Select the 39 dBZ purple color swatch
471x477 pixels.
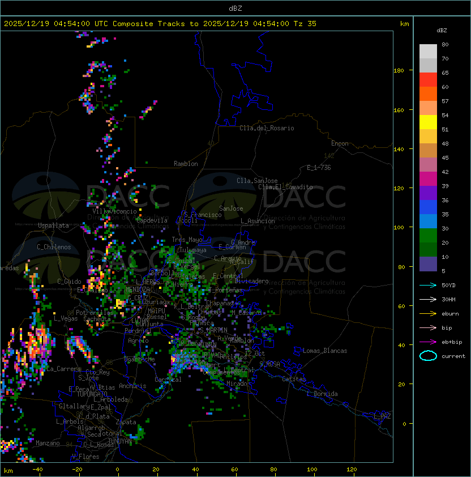coord(428,193)
